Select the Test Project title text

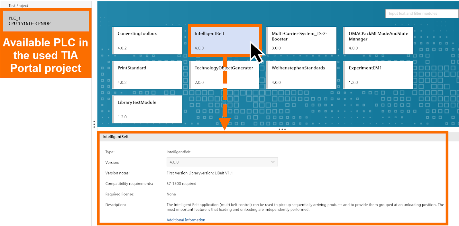click(18, 6)
